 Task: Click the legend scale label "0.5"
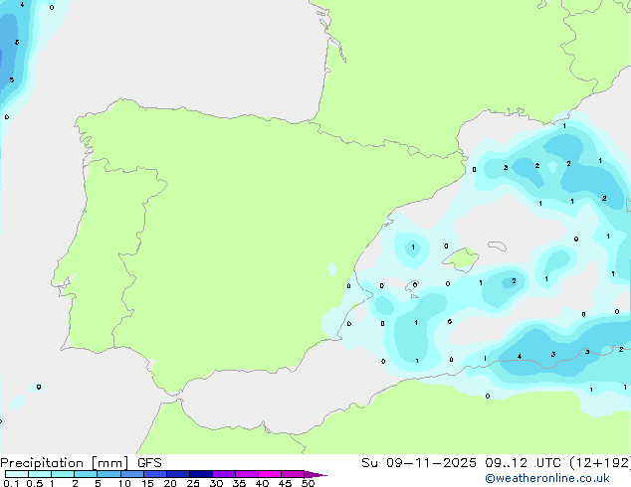pos(34,483)
